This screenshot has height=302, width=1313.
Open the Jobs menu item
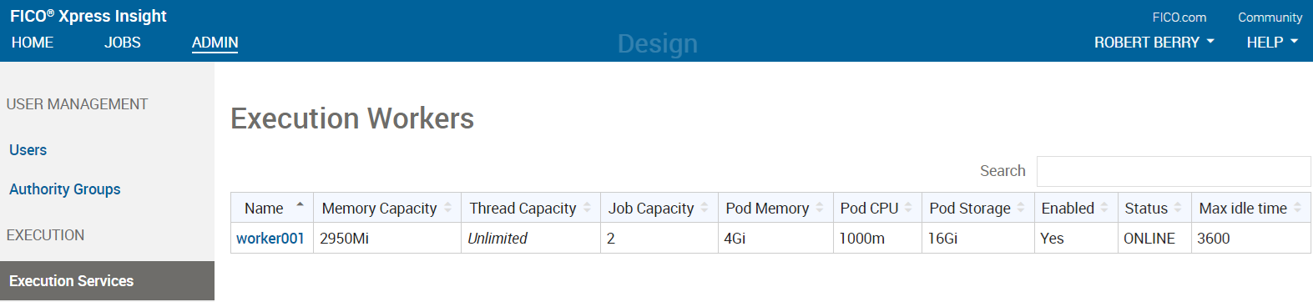(x=123, y=43)
